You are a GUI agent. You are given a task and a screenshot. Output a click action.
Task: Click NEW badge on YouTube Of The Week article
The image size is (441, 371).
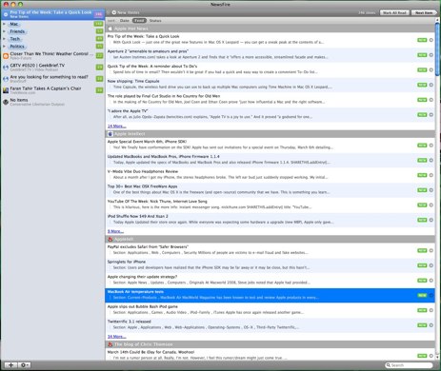point(422,205)
